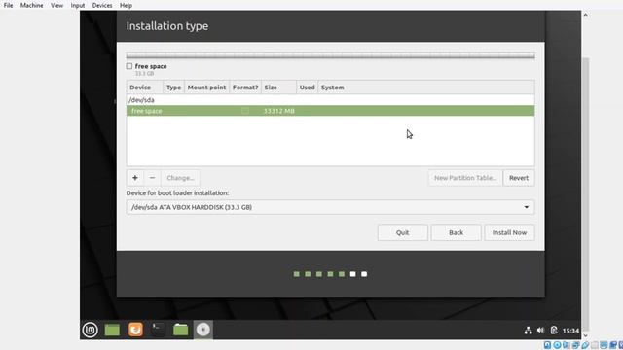Image resolution: width=623 pixels, height=350 pixels.
Task: Remove partition with the minus button
Action: 152,178
